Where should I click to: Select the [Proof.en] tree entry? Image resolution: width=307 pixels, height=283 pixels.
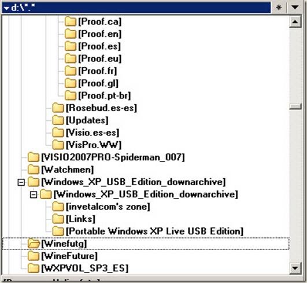tap(100, 34)
